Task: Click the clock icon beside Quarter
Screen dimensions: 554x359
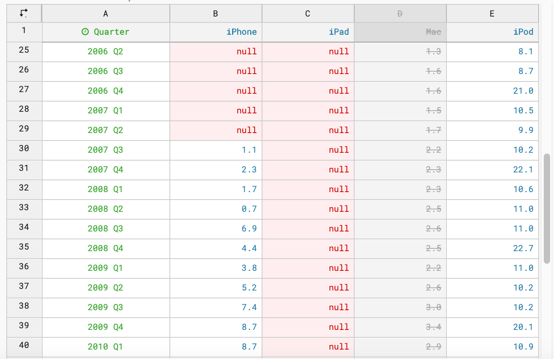Action: tap(85, 32)
